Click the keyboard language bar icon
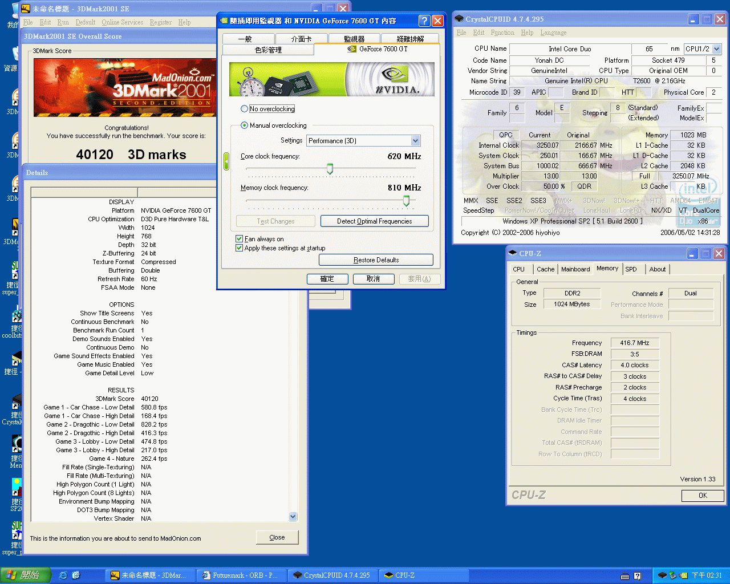This screenshot has height=584, width=730. pyautogui.click(x=626, y=576)
